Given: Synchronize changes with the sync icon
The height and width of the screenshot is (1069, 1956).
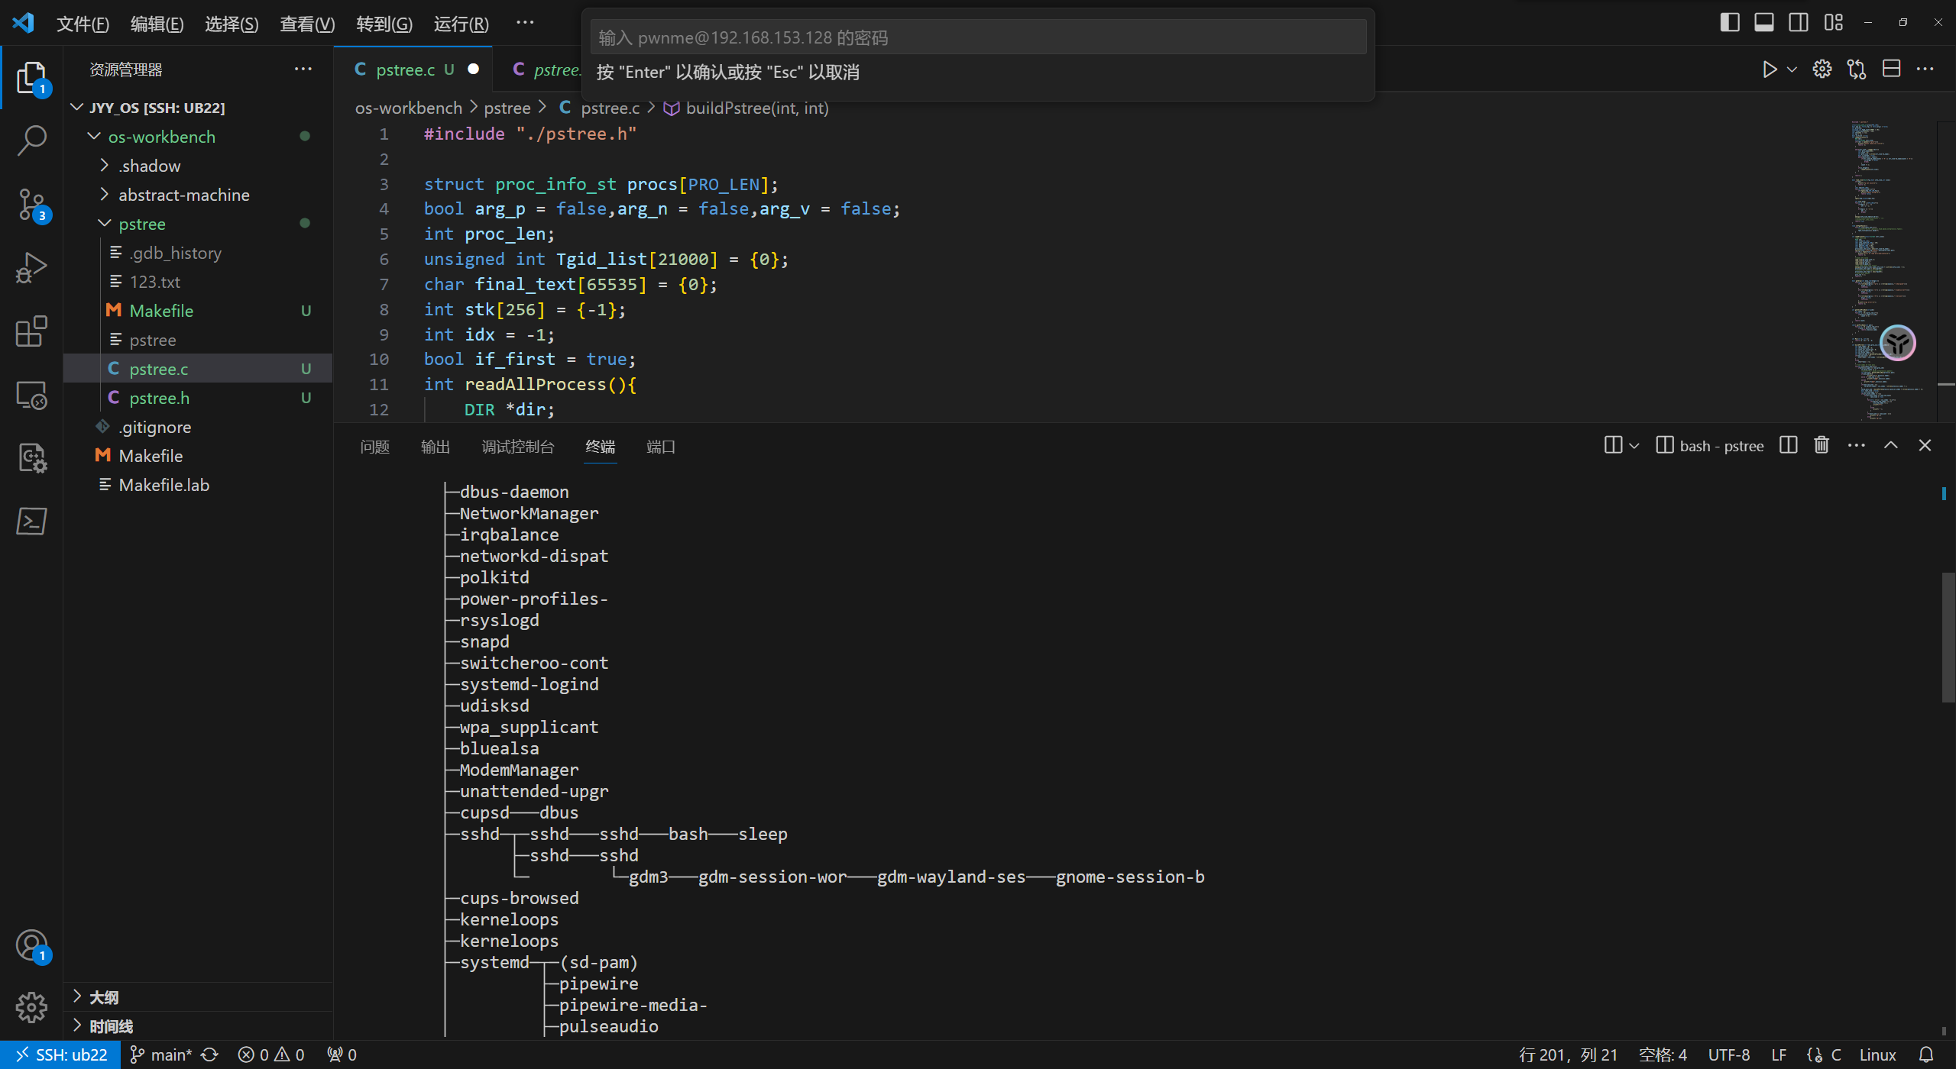Looking at the screenshot, I should click(209, 1054).
